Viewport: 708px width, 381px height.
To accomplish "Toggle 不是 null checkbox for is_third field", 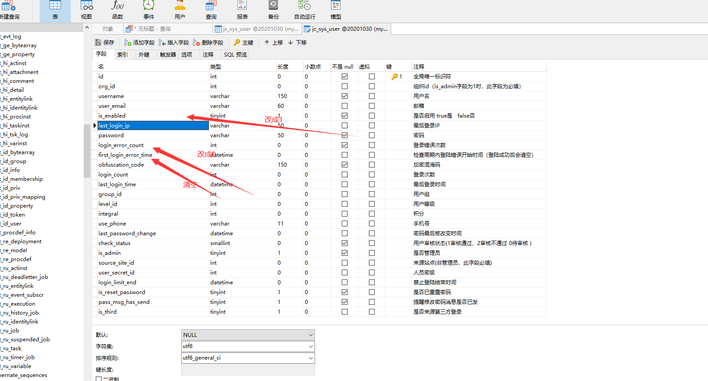I will pyautogui.click(x=344, y=312).
